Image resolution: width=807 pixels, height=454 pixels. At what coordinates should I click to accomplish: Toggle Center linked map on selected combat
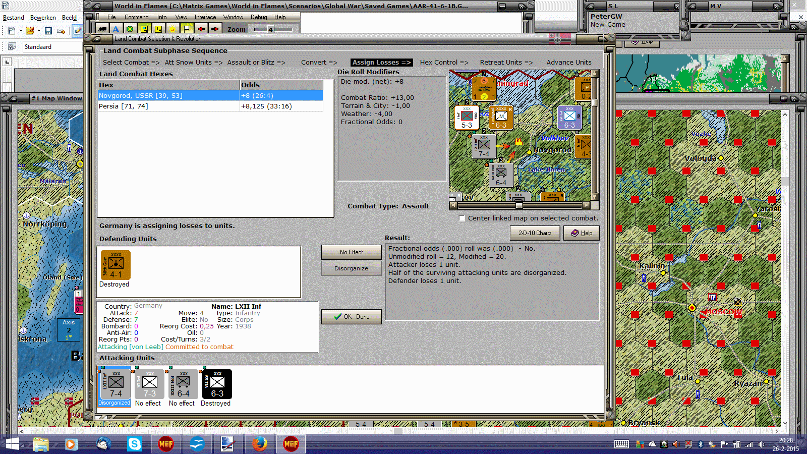point(462,218)
